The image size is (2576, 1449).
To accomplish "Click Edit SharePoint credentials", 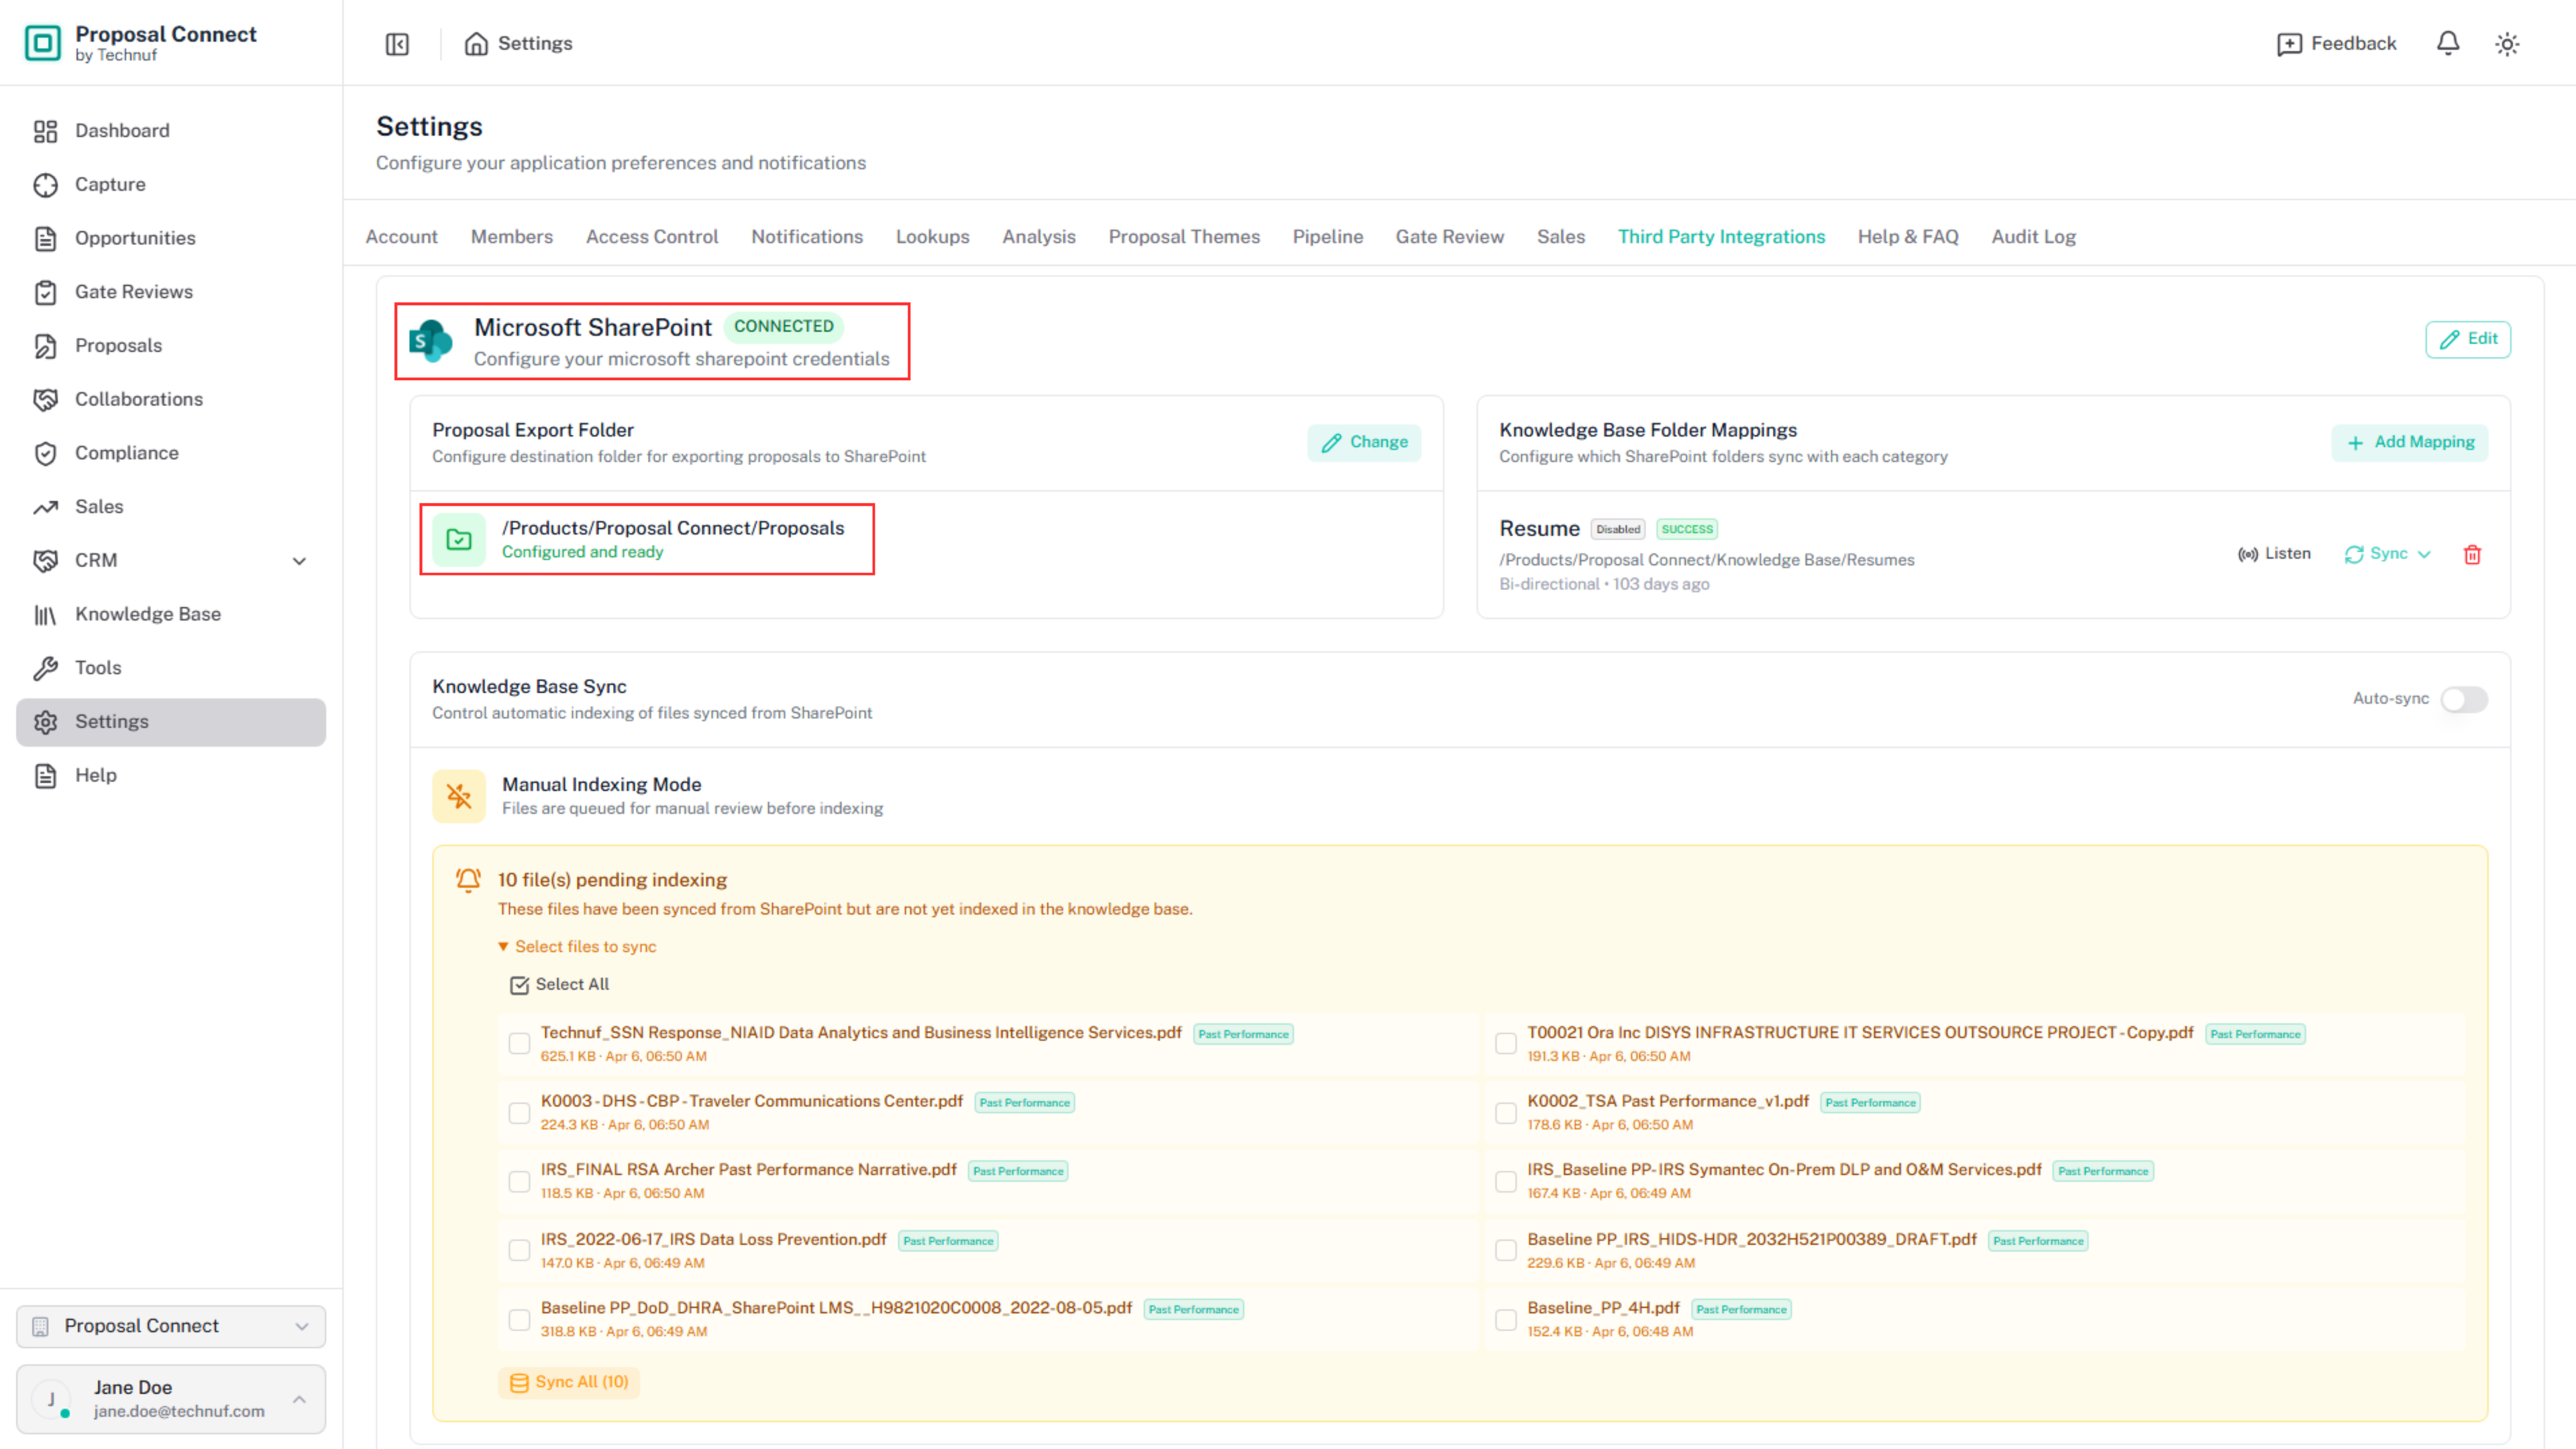I will [2467, 339].
